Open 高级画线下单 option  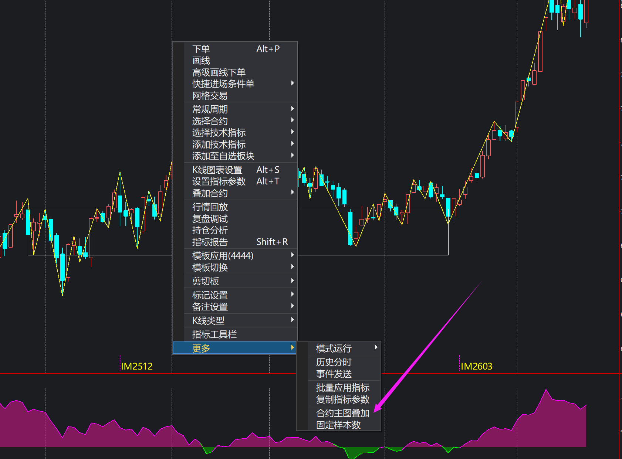219,72
